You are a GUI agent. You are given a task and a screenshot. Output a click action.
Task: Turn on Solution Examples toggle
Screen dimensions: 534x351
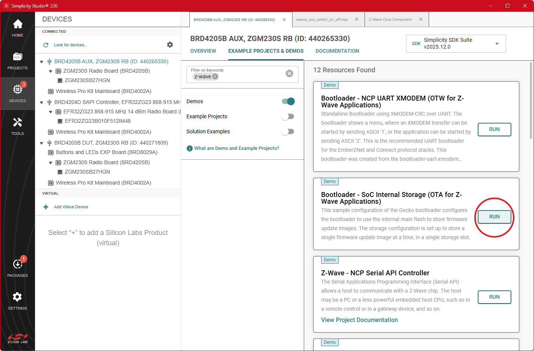288,131
